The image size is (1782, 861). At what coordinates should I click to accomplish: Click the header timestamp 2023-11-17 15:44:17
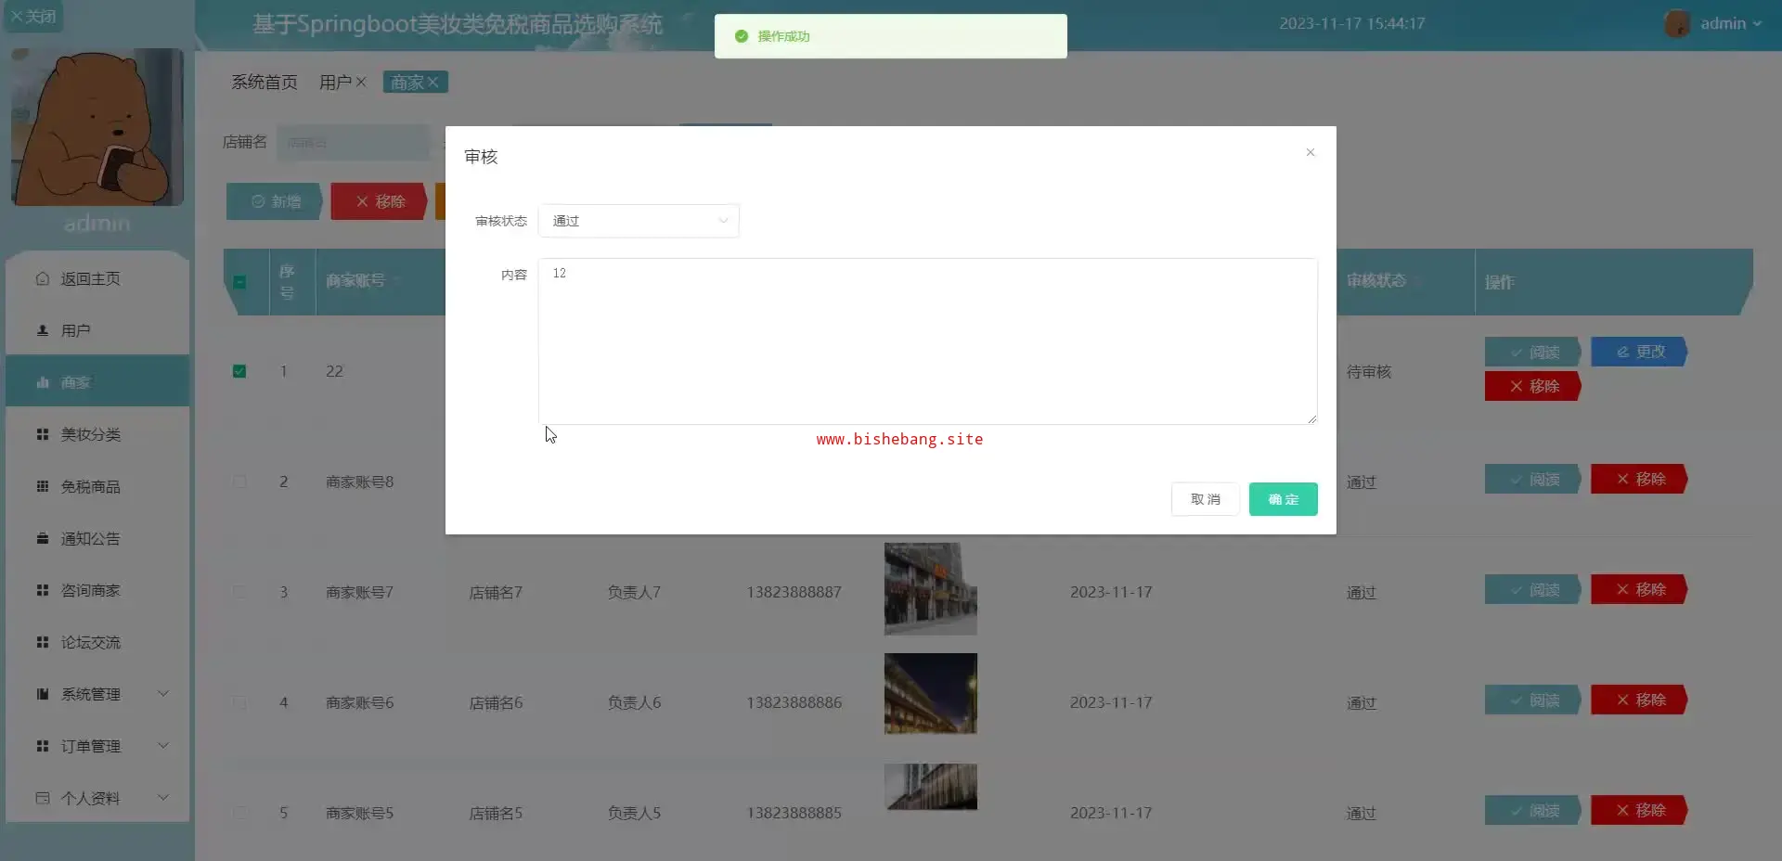(x=1352, y=23)
